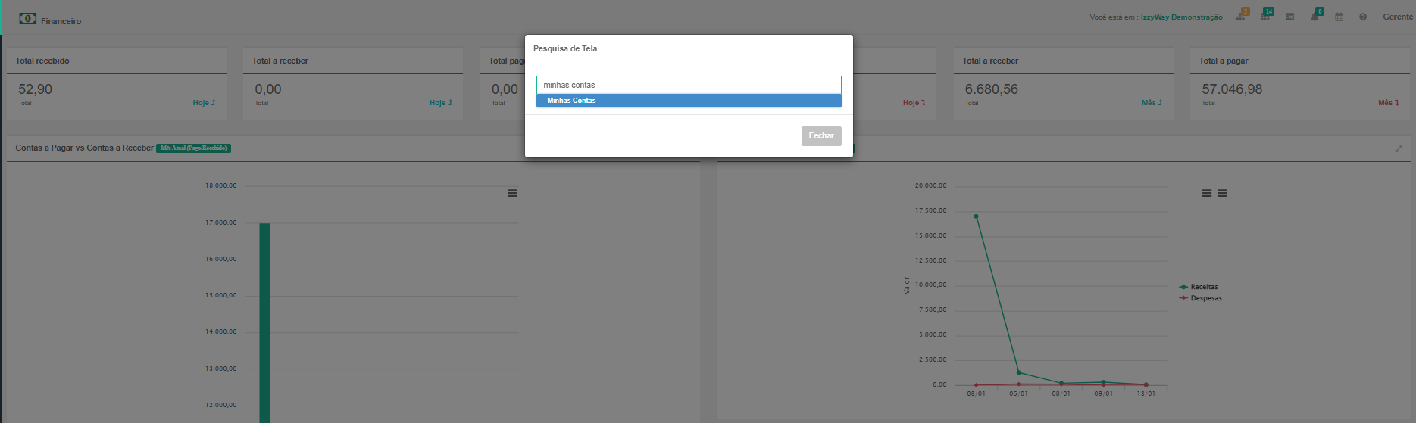The height and width of the screenshot is (423, 1416).
Task: Click the Receitas data point at 03/01
Action: (976, 216)
